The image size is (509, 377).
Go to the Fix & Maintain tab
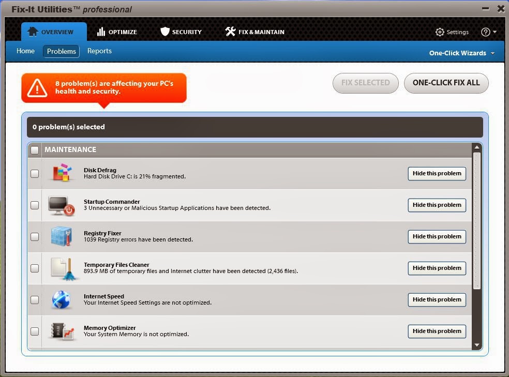pyautogui.click(x=255, y=32)
